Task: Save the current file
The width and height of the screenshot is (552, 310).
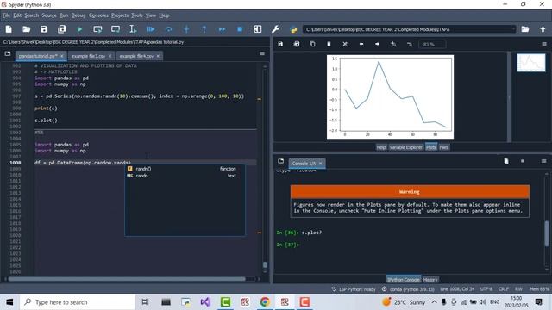Action: click(x=44, y=29)
